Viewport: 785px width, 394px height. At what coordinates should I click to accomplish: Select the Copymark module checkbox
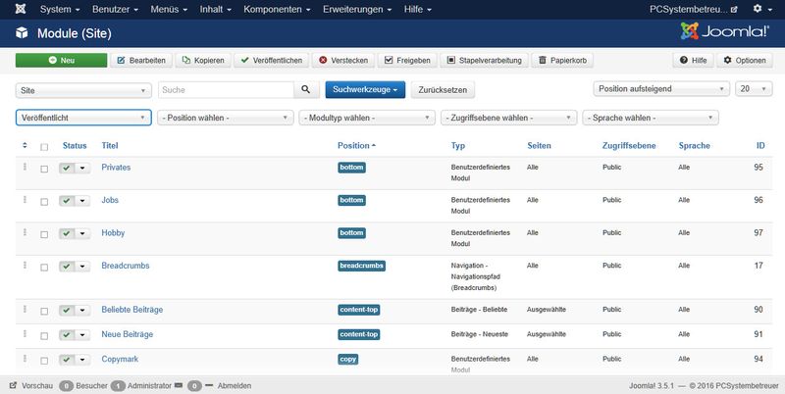pos(44,361)
